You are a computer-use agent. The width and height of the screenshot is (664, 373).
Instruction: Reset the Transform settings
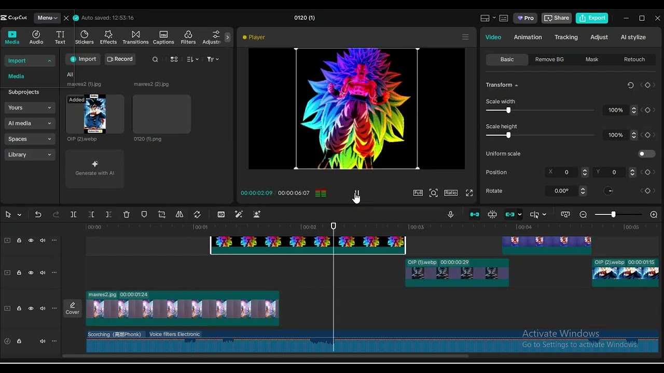(x=630, y=85)
